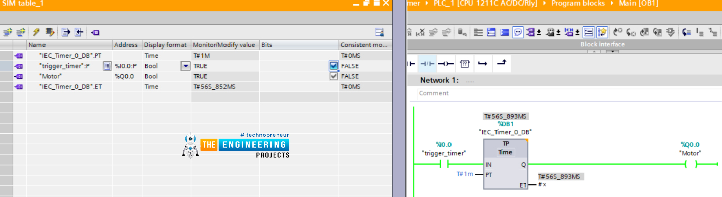Screen dimensions: 722x197
Task: Insert a normally closed contact
Action: click(427, 63)
